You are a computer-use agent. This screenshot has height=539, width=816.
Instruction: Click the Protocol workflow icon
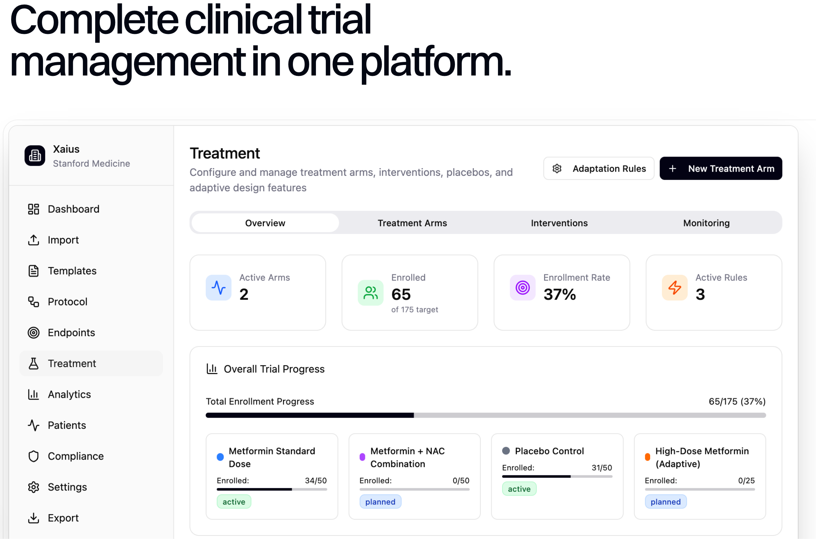(x=34, y=302)
